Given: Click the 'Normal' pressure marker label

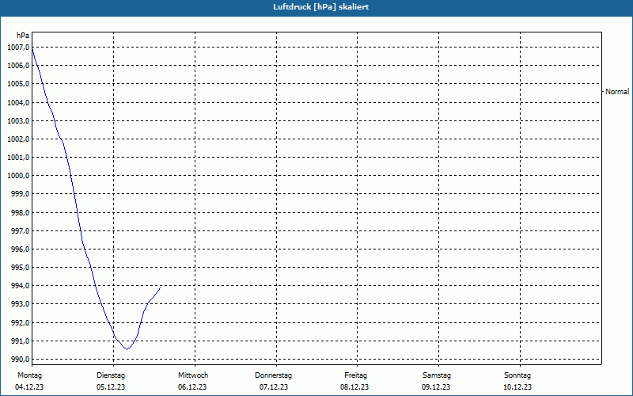Looking at the screenshot, I should (617, 92).
